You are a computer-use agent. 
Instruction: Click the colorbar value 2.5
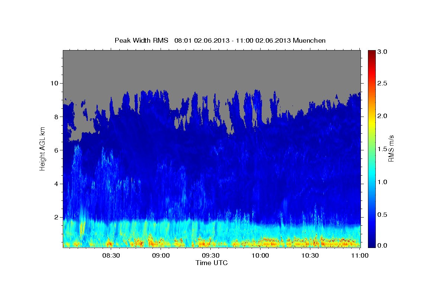pyautogui.click(x=382, y=83)
